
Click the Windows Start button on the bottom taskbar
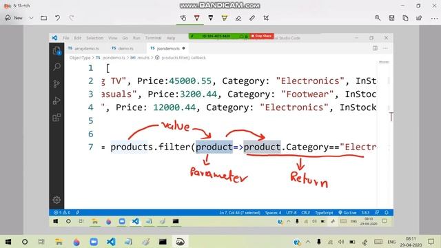click(x=8, y=242)
